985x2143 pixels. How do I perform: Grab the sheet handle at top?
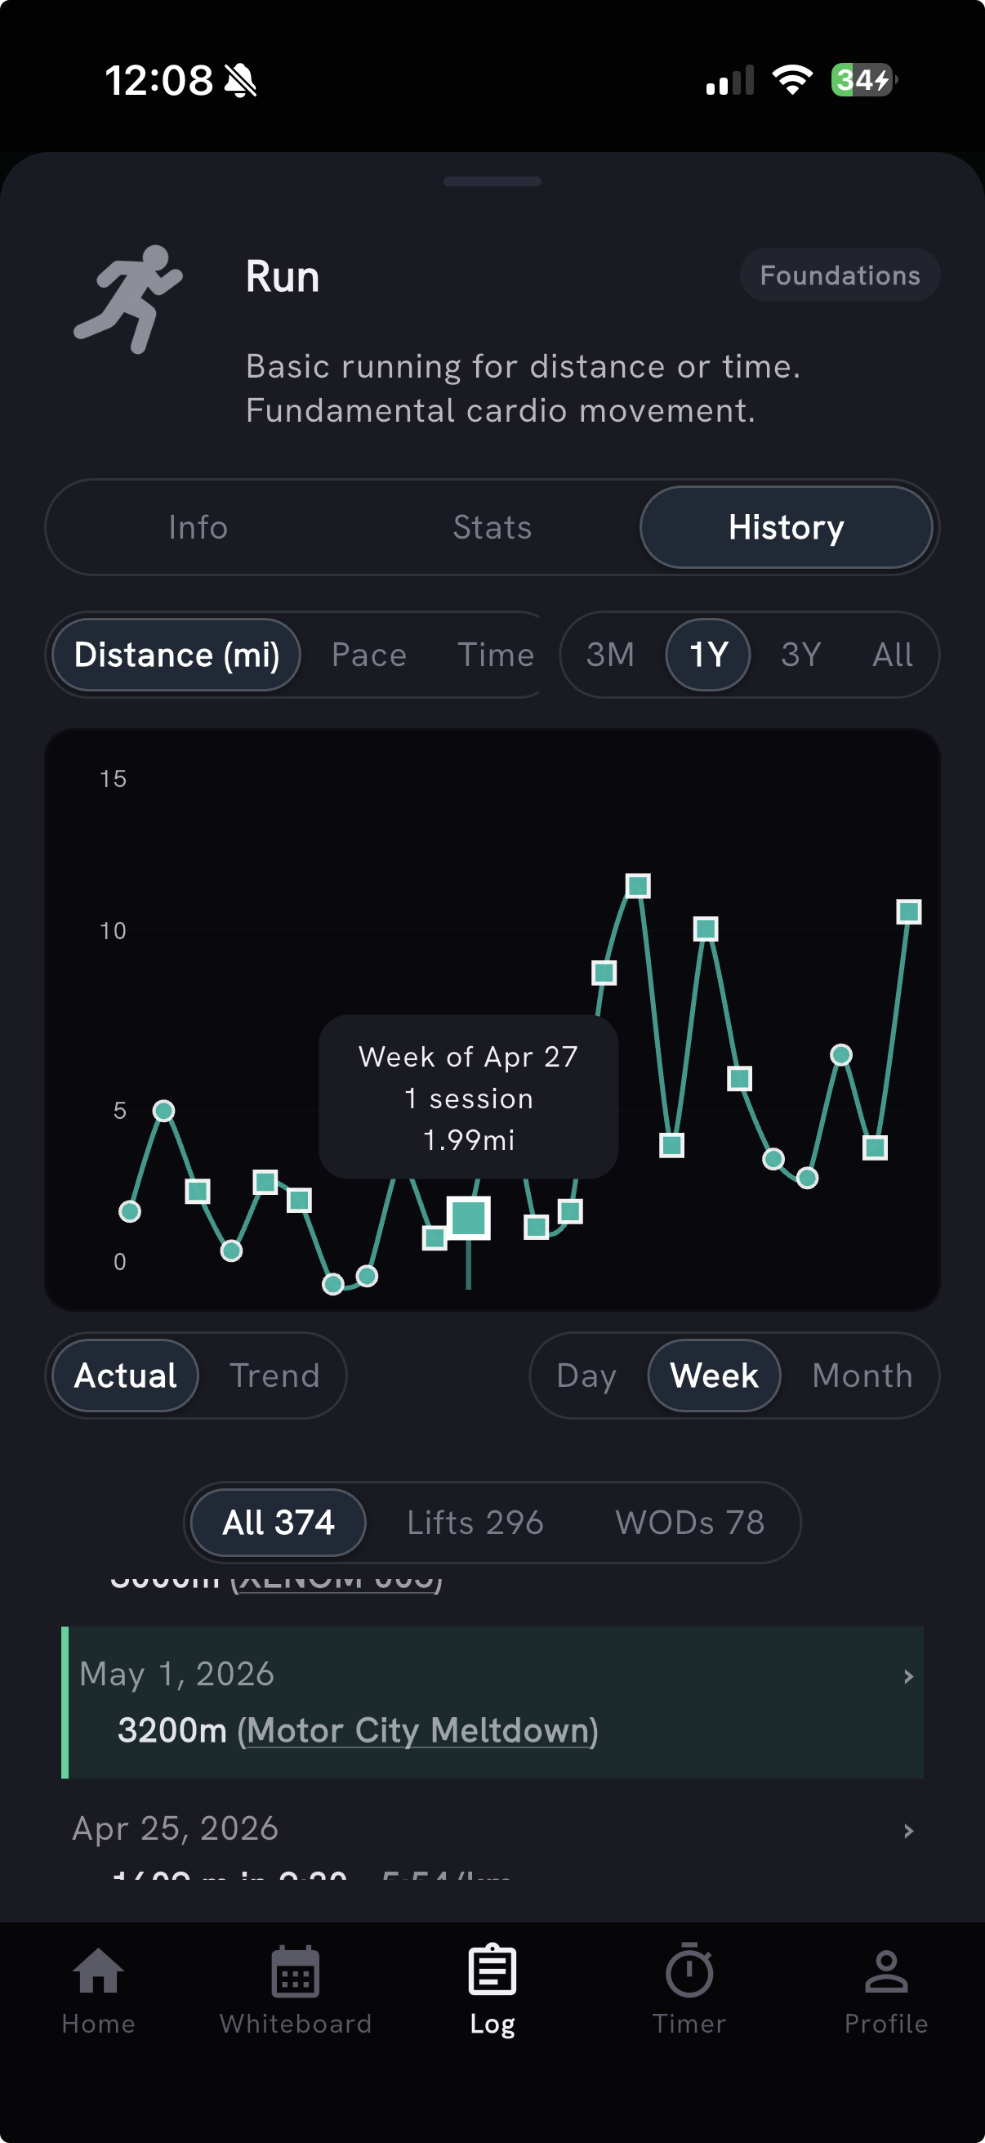click(x=492, y=181)
